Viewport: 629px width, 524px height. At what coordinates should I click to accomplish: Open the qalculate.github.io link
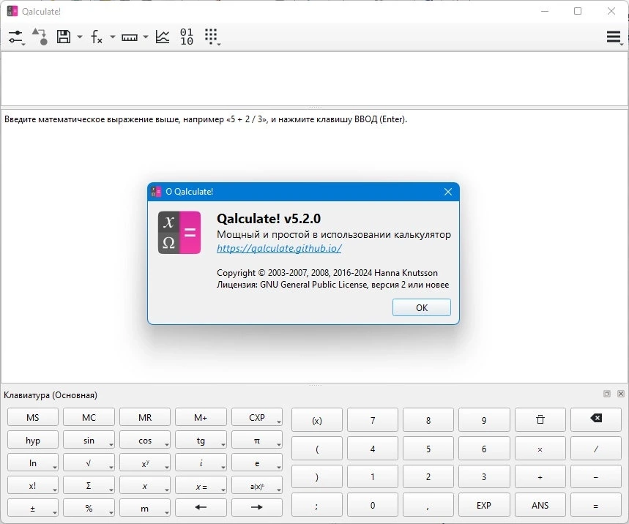(279, 248)
